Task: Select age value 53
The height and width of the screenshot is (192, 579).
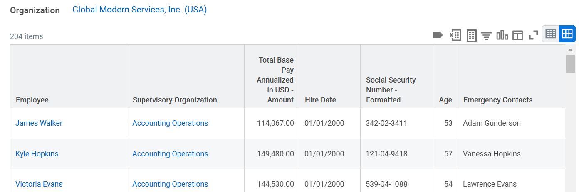Action: 448,123
